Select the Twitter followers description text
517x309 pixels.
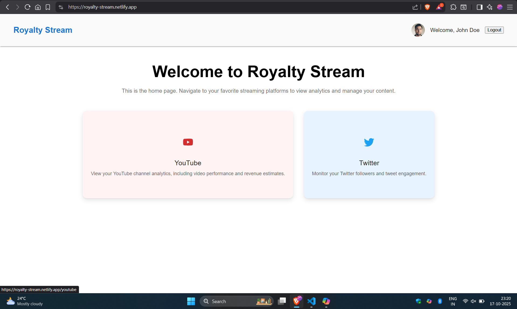click(369, 174)
